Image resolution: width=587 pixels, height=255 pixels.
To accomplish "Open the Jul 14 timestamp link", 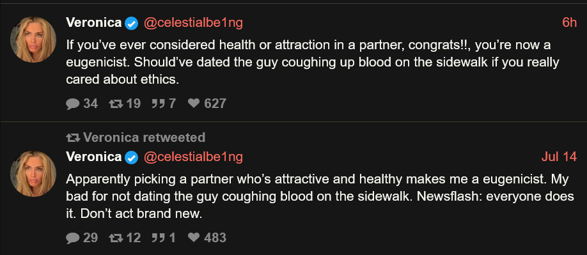I will click(559, 157).
